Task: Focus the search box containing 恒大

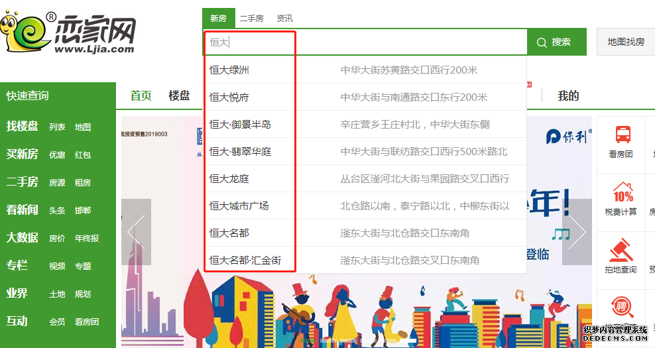Action: (365, 42)
